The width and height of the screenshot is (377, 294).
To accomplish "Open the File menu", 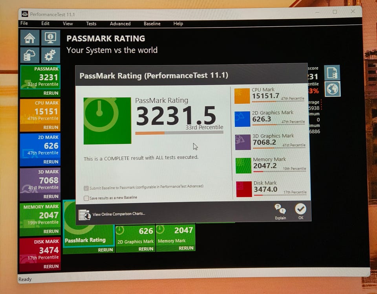I will (x=24, y=23).
